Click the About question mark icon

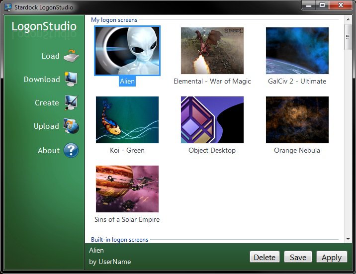click(71, 150)
